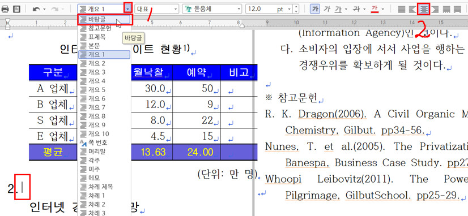Select 참고문헌 style from the list
The width and height of the screenshot is (468, 216).
coord(104,28)
